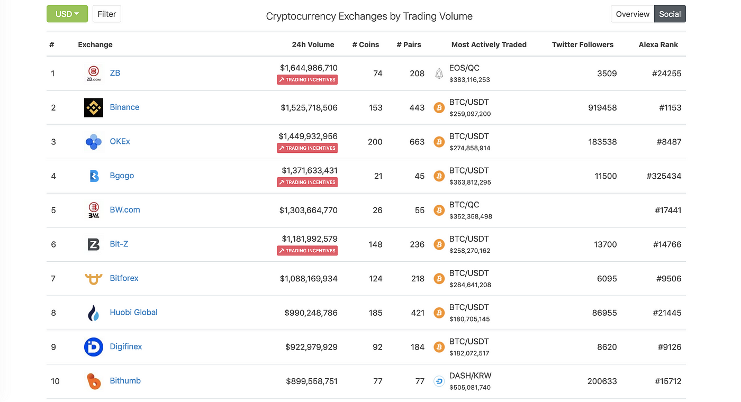741x402 pixels.
Task: Click the DASH coin icon in Bithumb row
Action: click(x=439, y=381)
